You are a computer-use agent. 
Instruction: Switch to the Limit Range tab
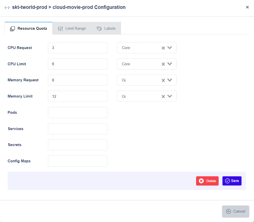(x=72, y=28)
